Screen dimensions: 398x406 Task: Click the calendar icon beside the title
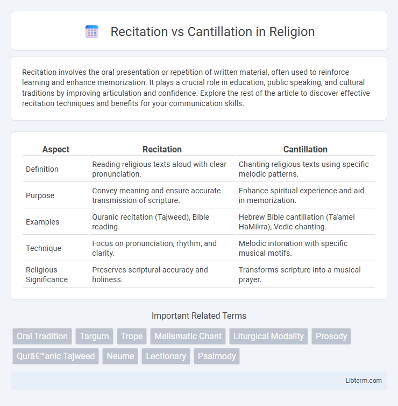point(92,32)
